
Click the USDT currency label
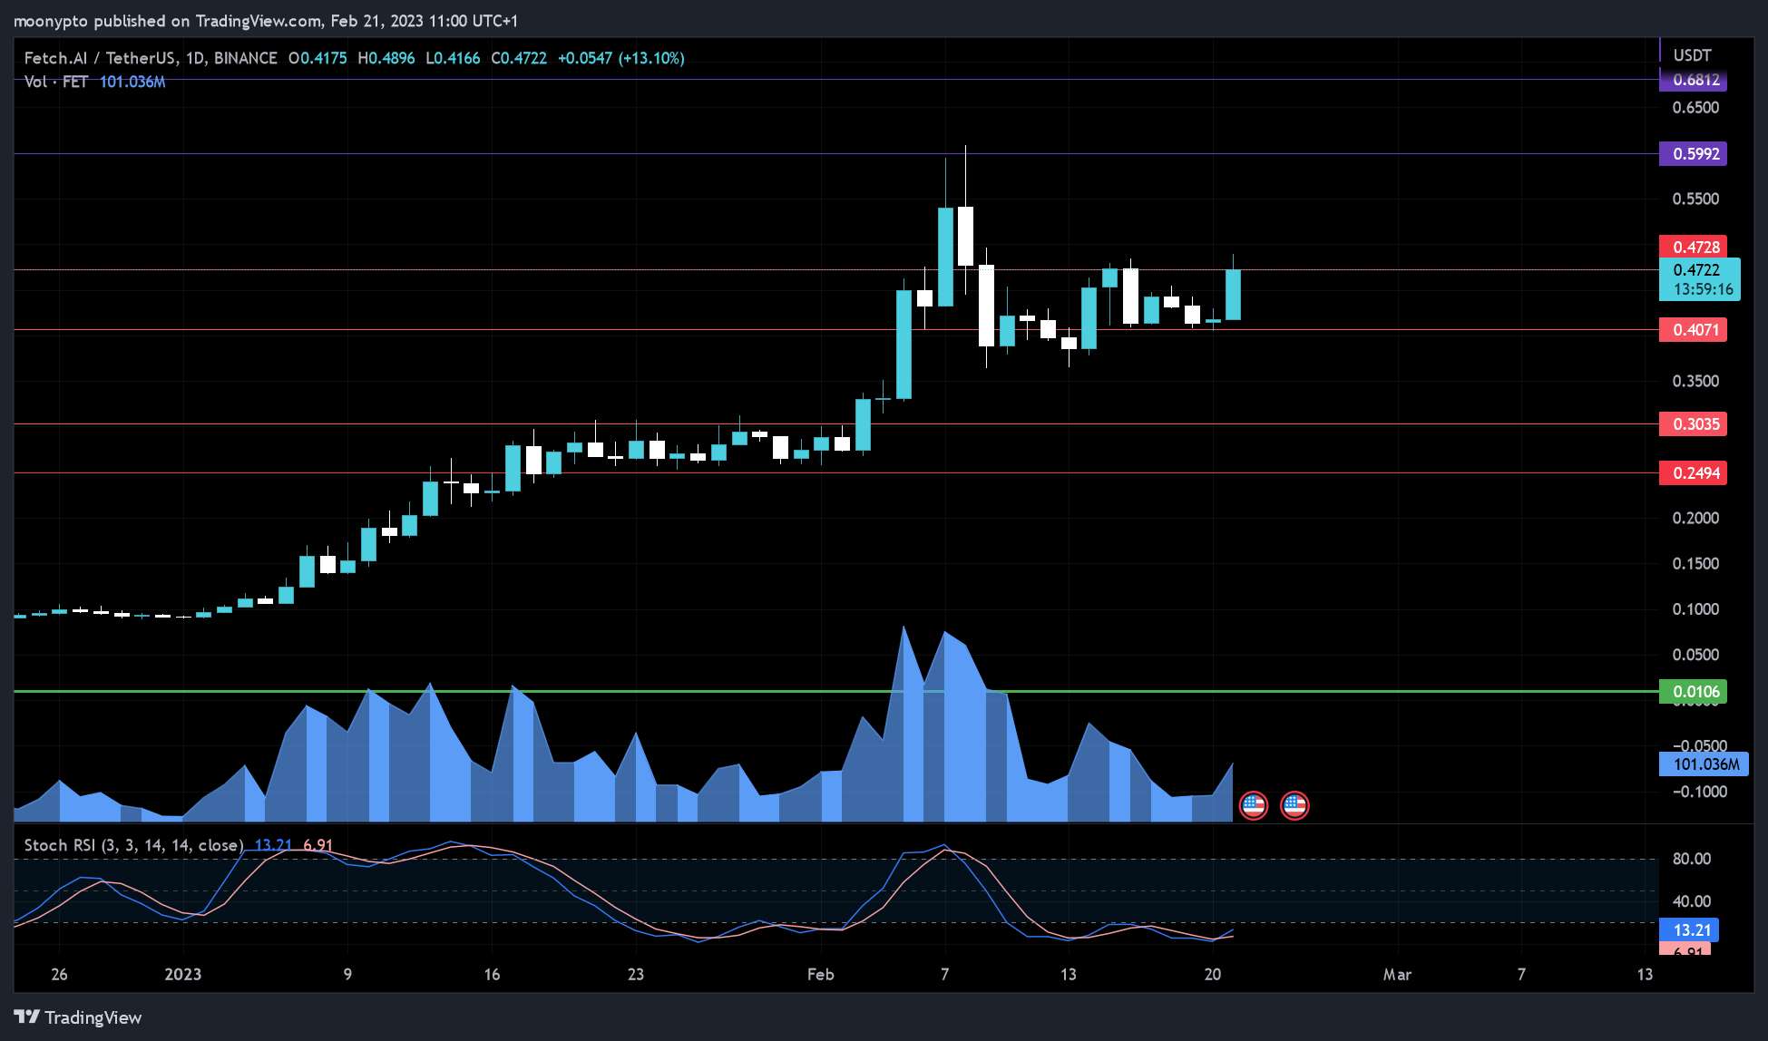[1692, 55]
